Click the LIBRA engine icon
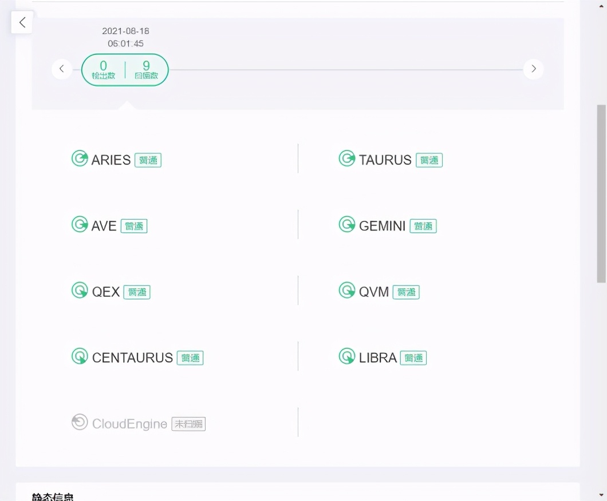This screenshot has width=607, height=501. (x=347, y=357)
